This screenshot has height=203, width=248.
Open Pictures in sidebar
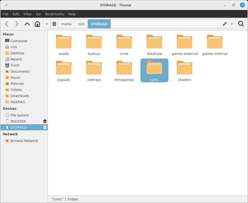click(x=24, y=83)
